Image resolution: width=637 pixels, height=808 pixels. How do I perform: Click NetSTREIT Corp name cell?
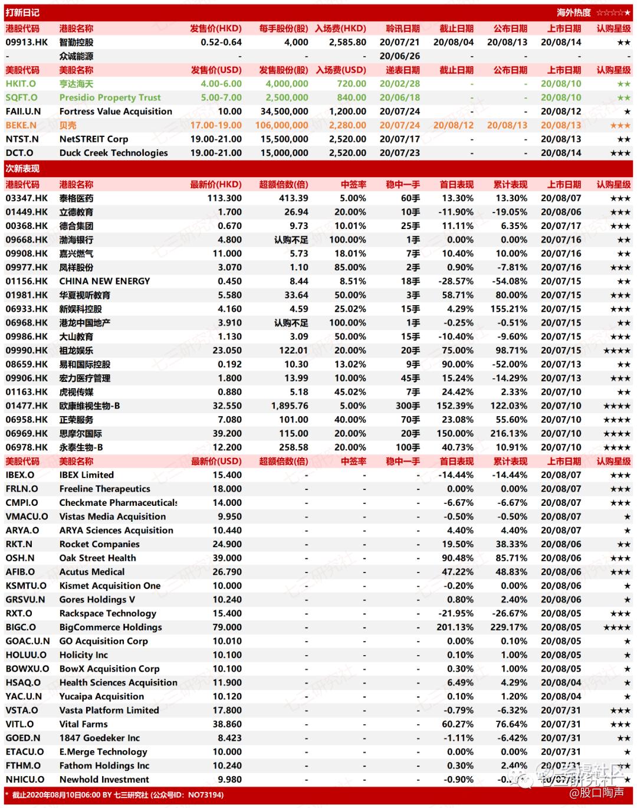pyautogui.click(x=94, y=139)
